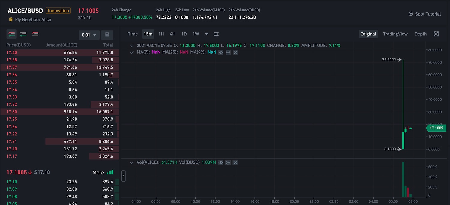Close the volume indicator panel
The height and width of the screenshot is (205, 450).
point(235,162)
